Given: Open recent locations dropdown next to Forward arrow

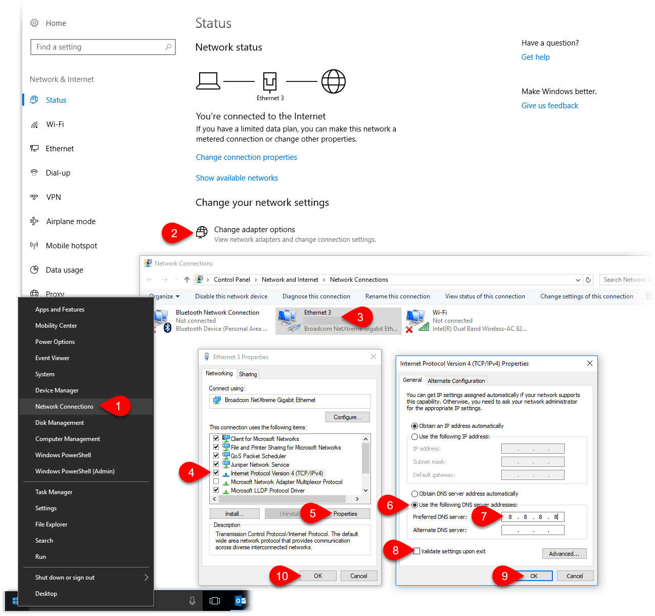Looking at the screenshot, I should [x=176, y=280].
